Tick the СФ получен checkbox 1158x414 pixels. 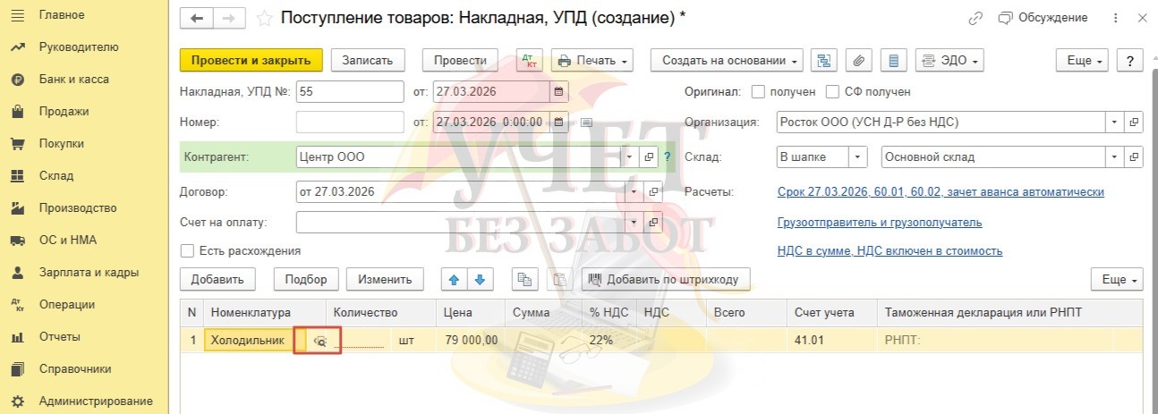(x=832, y=91)
